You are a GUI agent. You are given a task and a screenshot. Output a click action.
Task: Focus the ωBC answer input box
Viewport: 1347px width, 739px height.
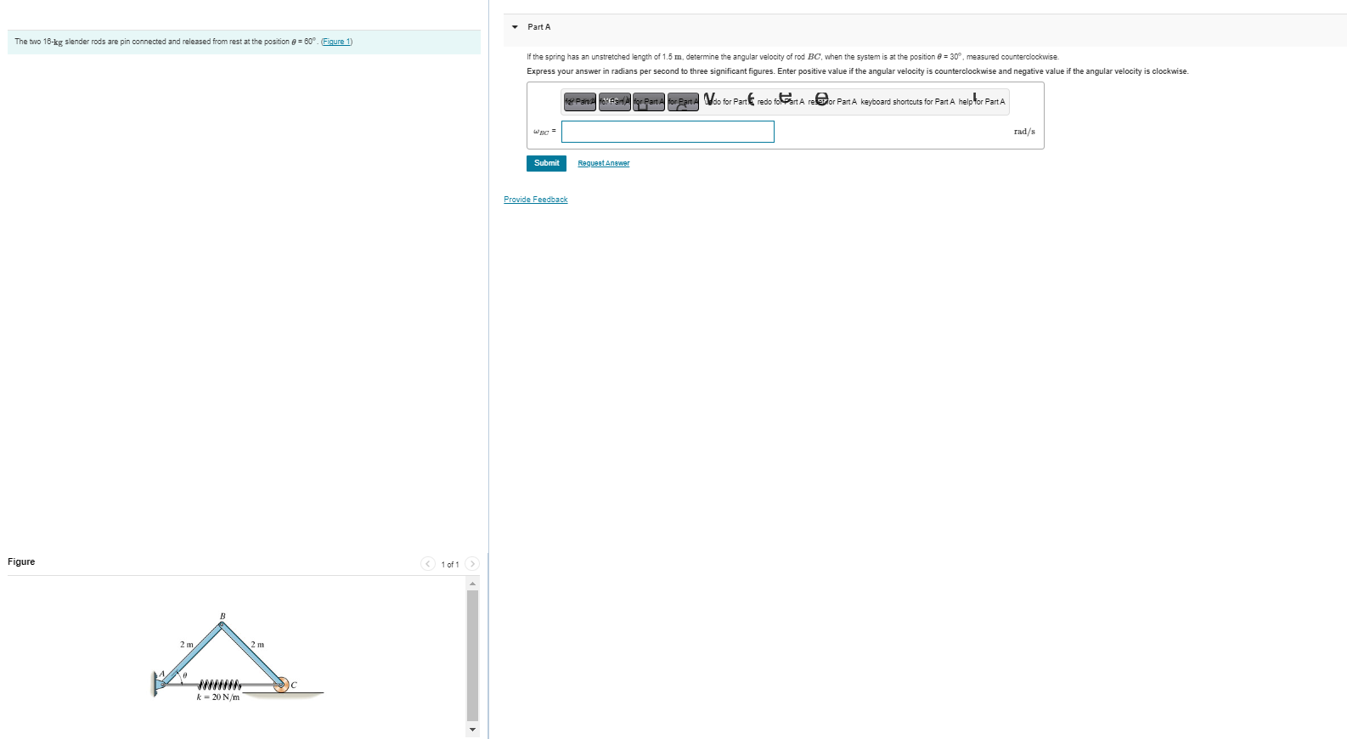[668, 132]
